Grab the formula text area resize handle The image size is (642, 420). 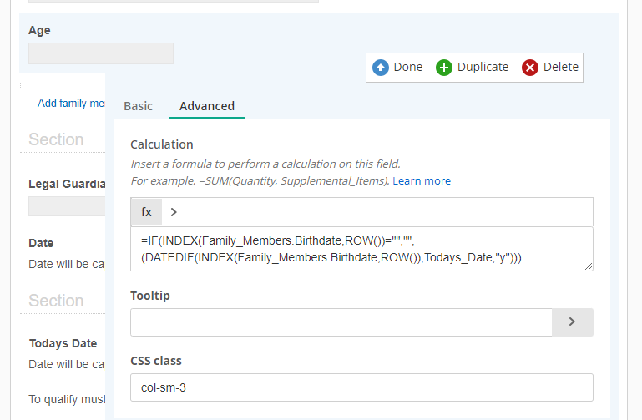[589, 266]
